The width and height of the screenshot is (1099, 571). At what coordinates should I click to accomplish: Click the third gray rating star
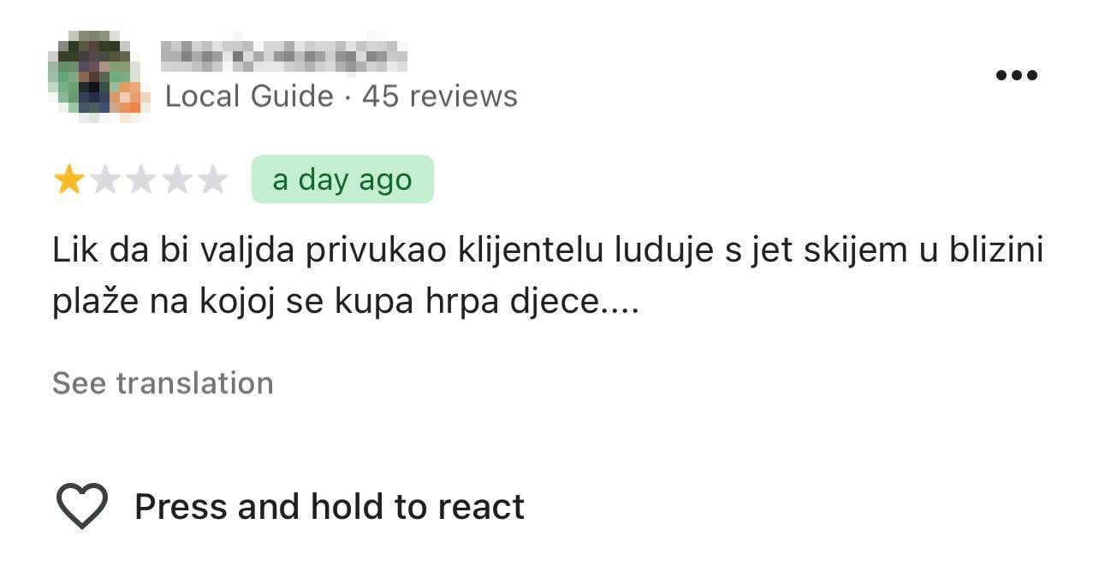140,180
